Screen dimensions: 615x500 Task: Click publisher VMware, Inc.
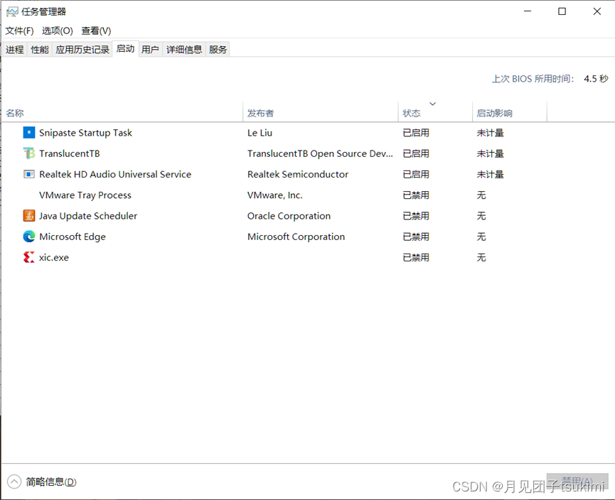[275, 195]
